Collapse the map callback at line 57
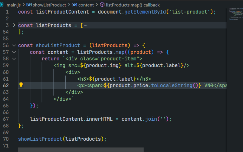243x152 pixels. coord(14,52)
